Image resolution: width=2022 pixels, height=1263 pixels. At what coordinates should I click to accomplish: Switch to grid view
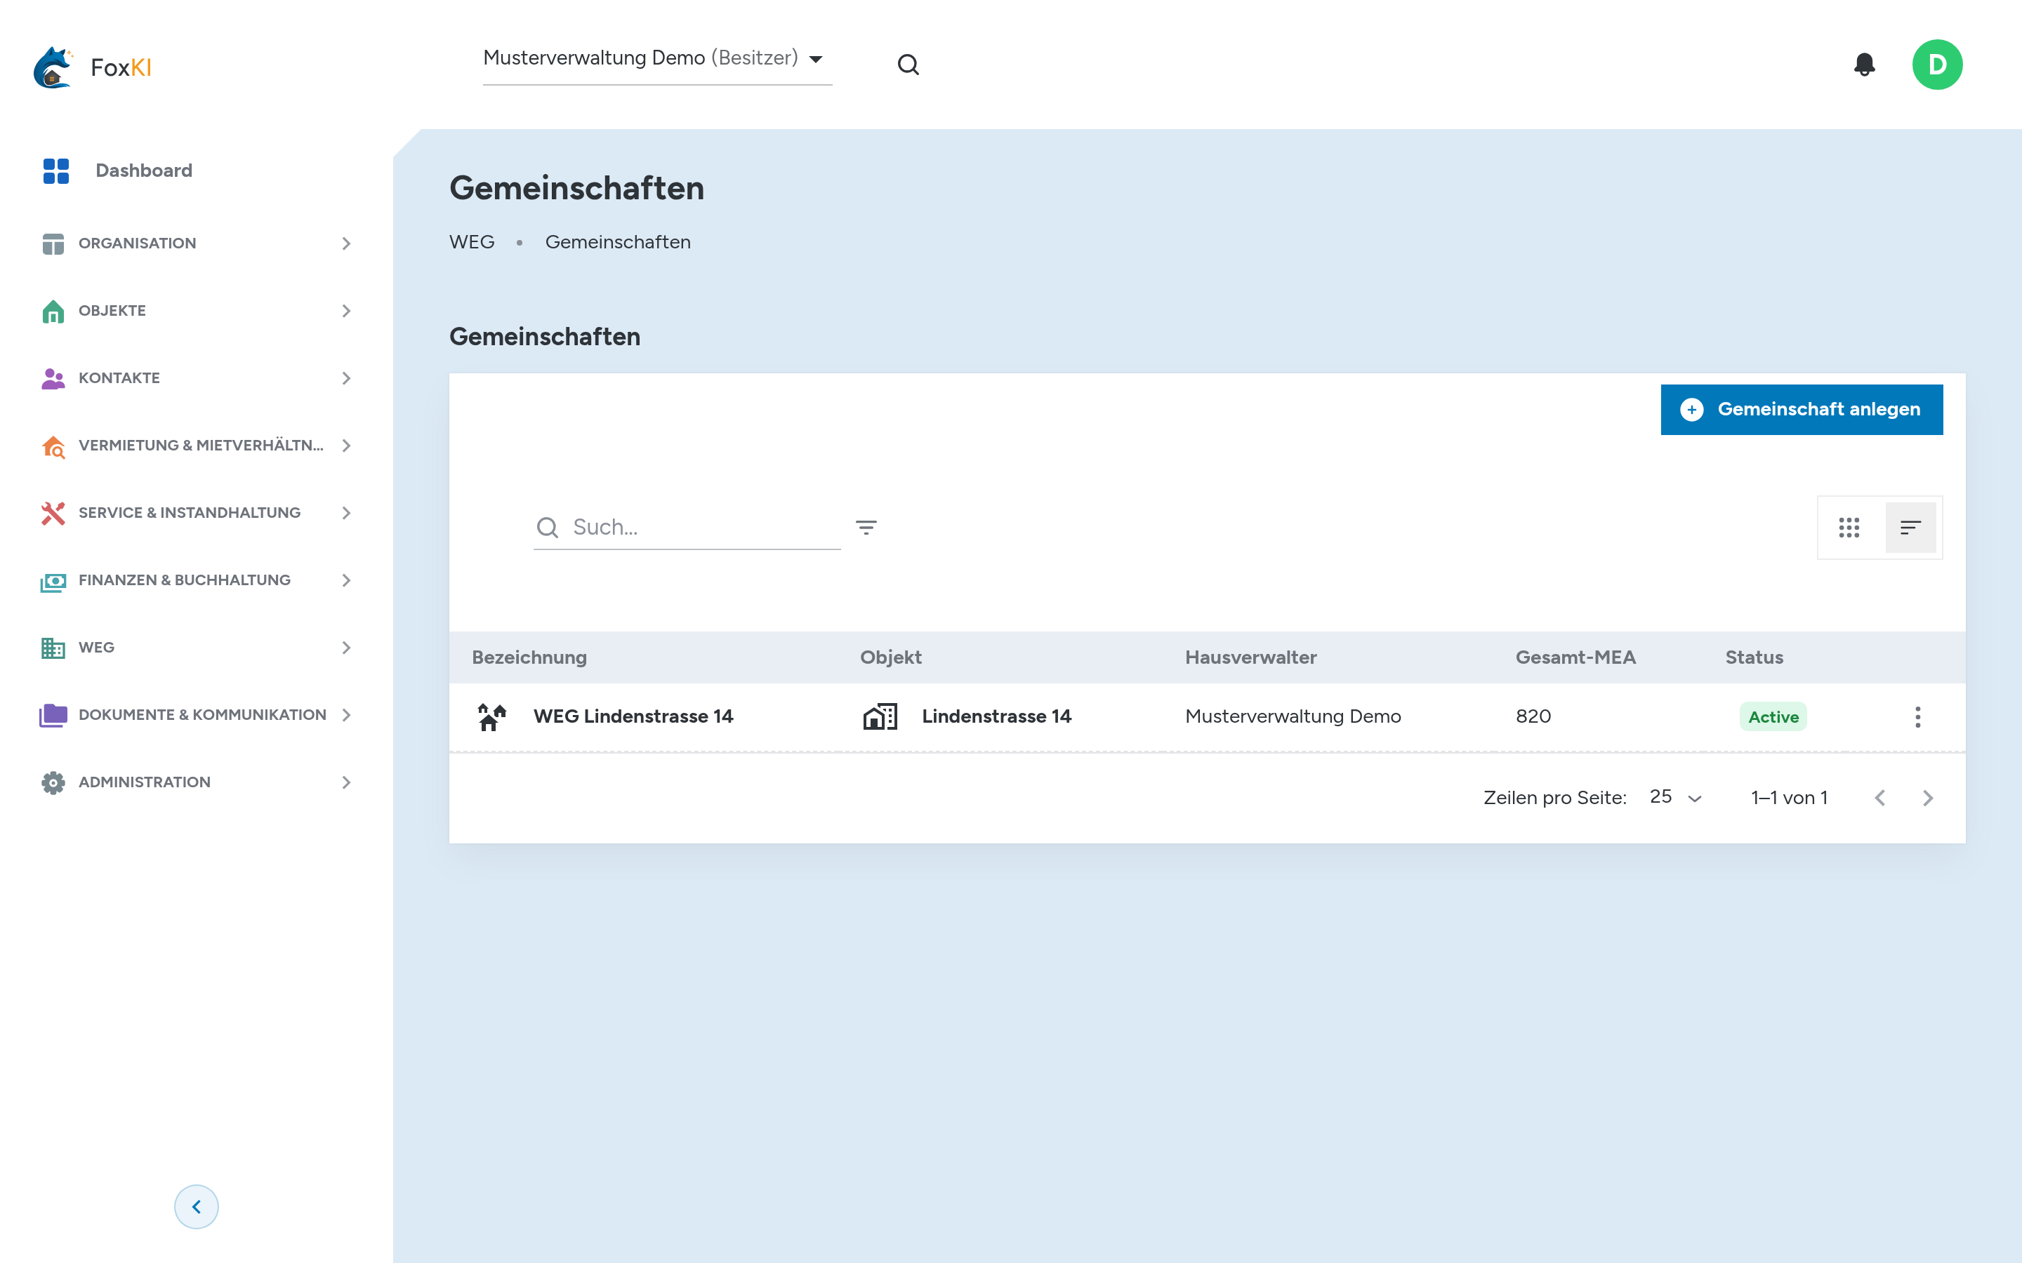[1849, 527]
